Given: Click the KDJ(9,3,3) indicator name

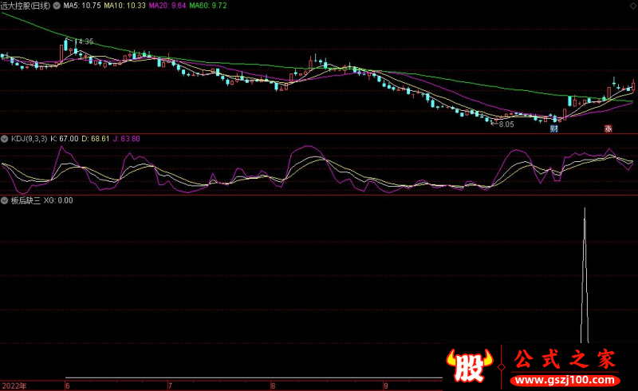Looking at the screenshot, I should pyautogui.click(x=29, y=138).
